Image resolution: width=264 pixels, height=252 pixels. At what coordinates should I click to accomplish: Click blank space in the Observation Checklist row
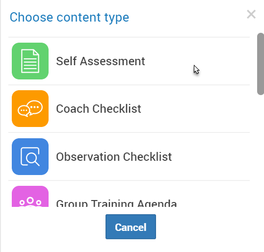211,156
